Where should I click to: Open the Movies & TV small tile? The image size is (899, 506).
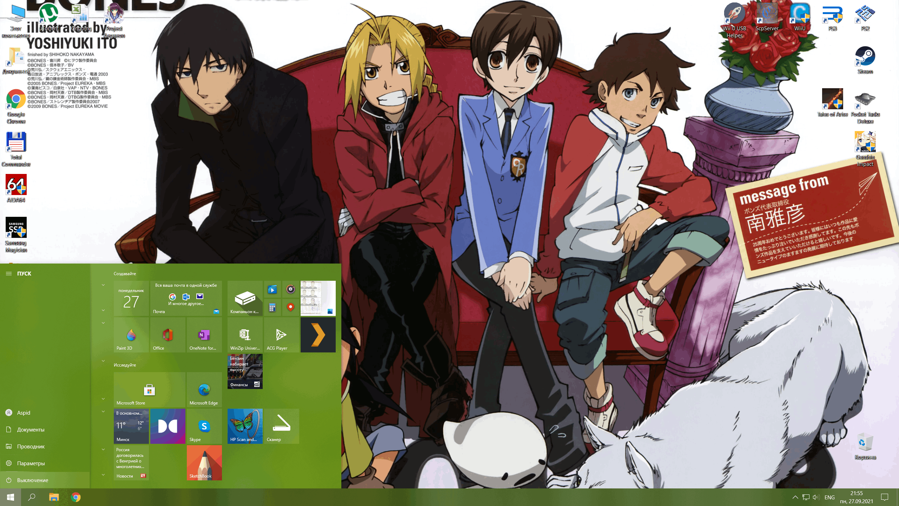[x=272, y=289]
